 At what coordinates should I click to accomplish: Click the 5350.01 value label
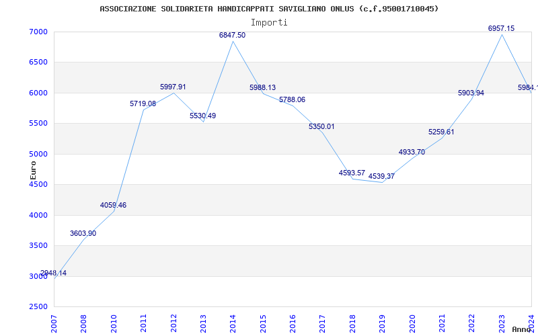click(x=321, y=126)
